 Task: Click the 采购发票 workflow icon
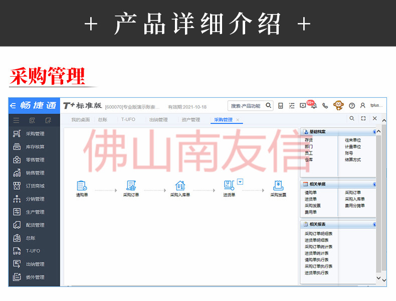[x=278, y=186]
